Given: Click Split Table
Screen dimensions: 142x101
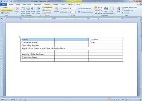Looking at the screenshot, I should 47,13.
